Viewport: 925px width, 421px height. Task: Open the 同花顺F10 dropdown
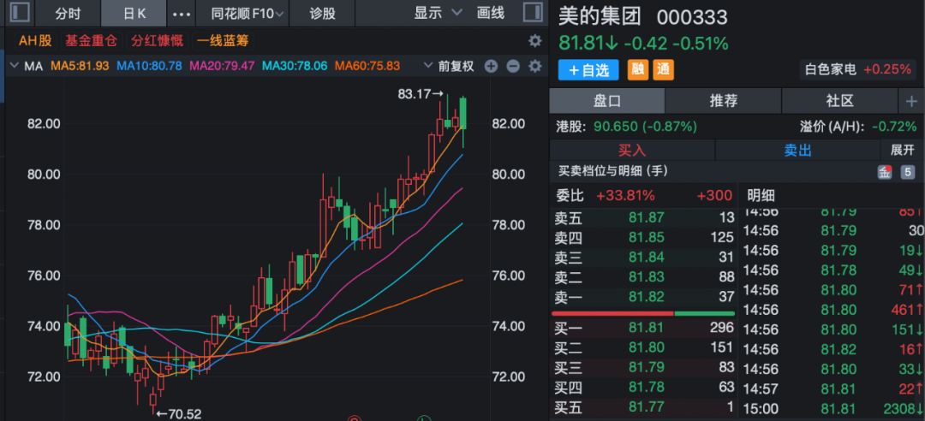click(242, 14)
